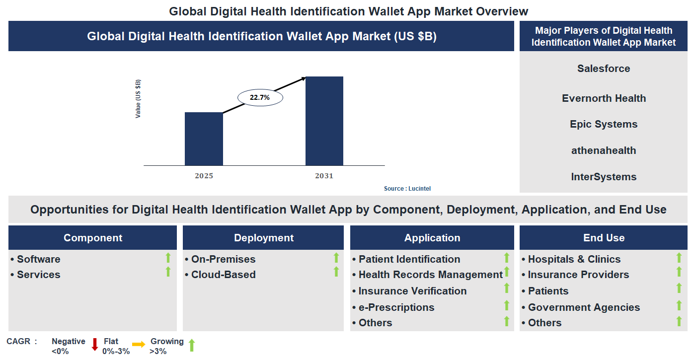Click the green growth arrow next to Software

pos(167,257)
